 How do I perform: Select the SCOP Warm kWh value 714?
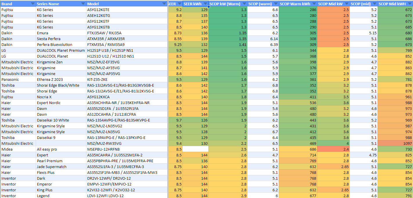coord(298,155)
